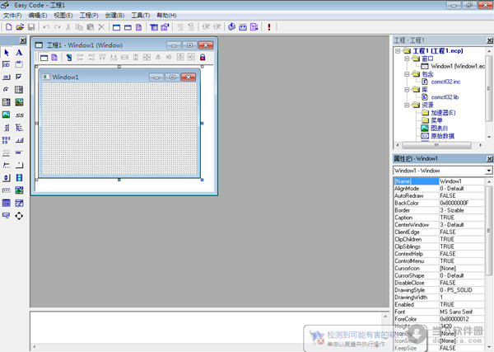Select 菜单 folder in project tree
The image size is (494, 352).
[436, 120]
